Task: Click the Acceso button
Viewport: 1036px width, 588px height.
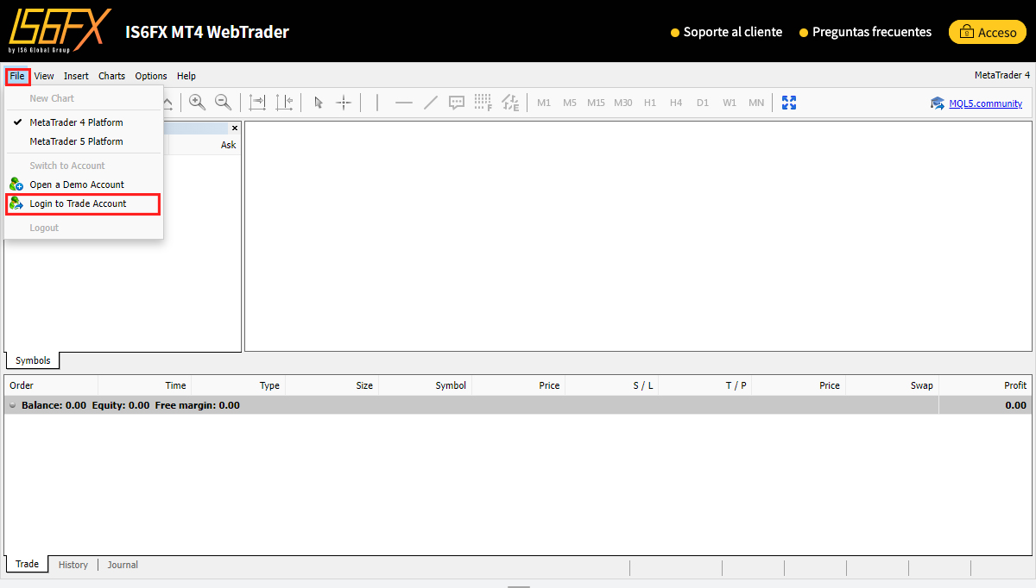Action: pos(987,32)
